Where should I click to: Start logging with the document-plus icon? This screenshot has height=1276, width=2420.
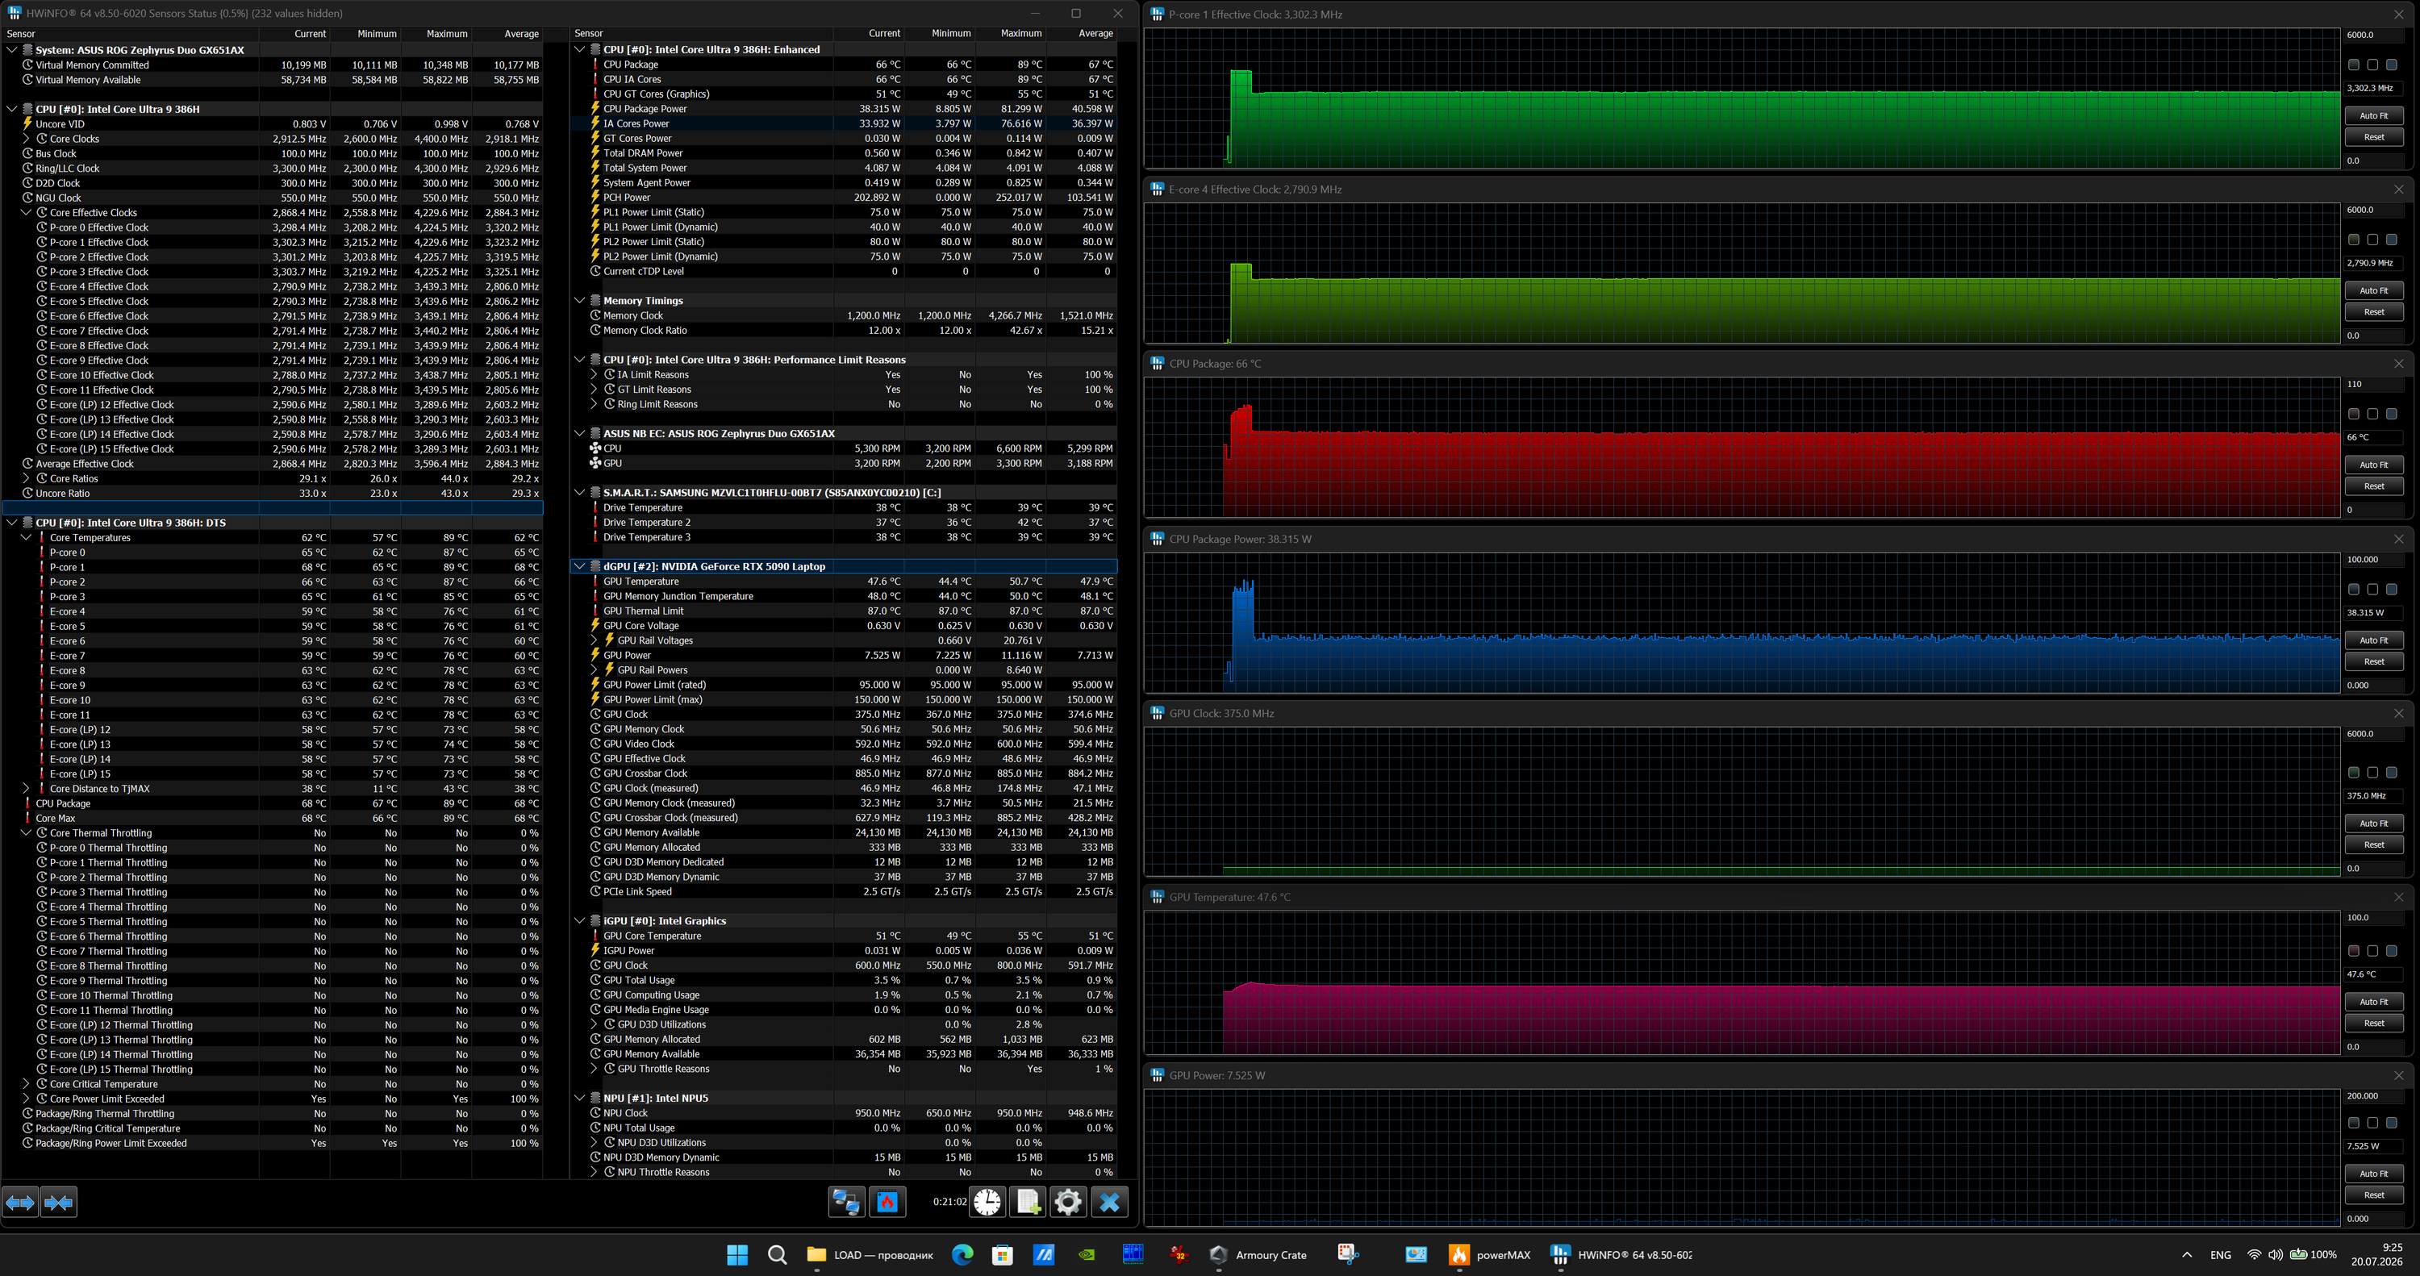pyautogui.click(x=1028, y=1202)
